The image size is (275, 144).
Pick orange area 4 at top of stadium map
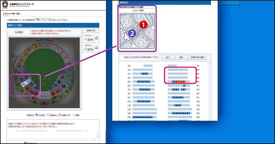coord(36,47)
